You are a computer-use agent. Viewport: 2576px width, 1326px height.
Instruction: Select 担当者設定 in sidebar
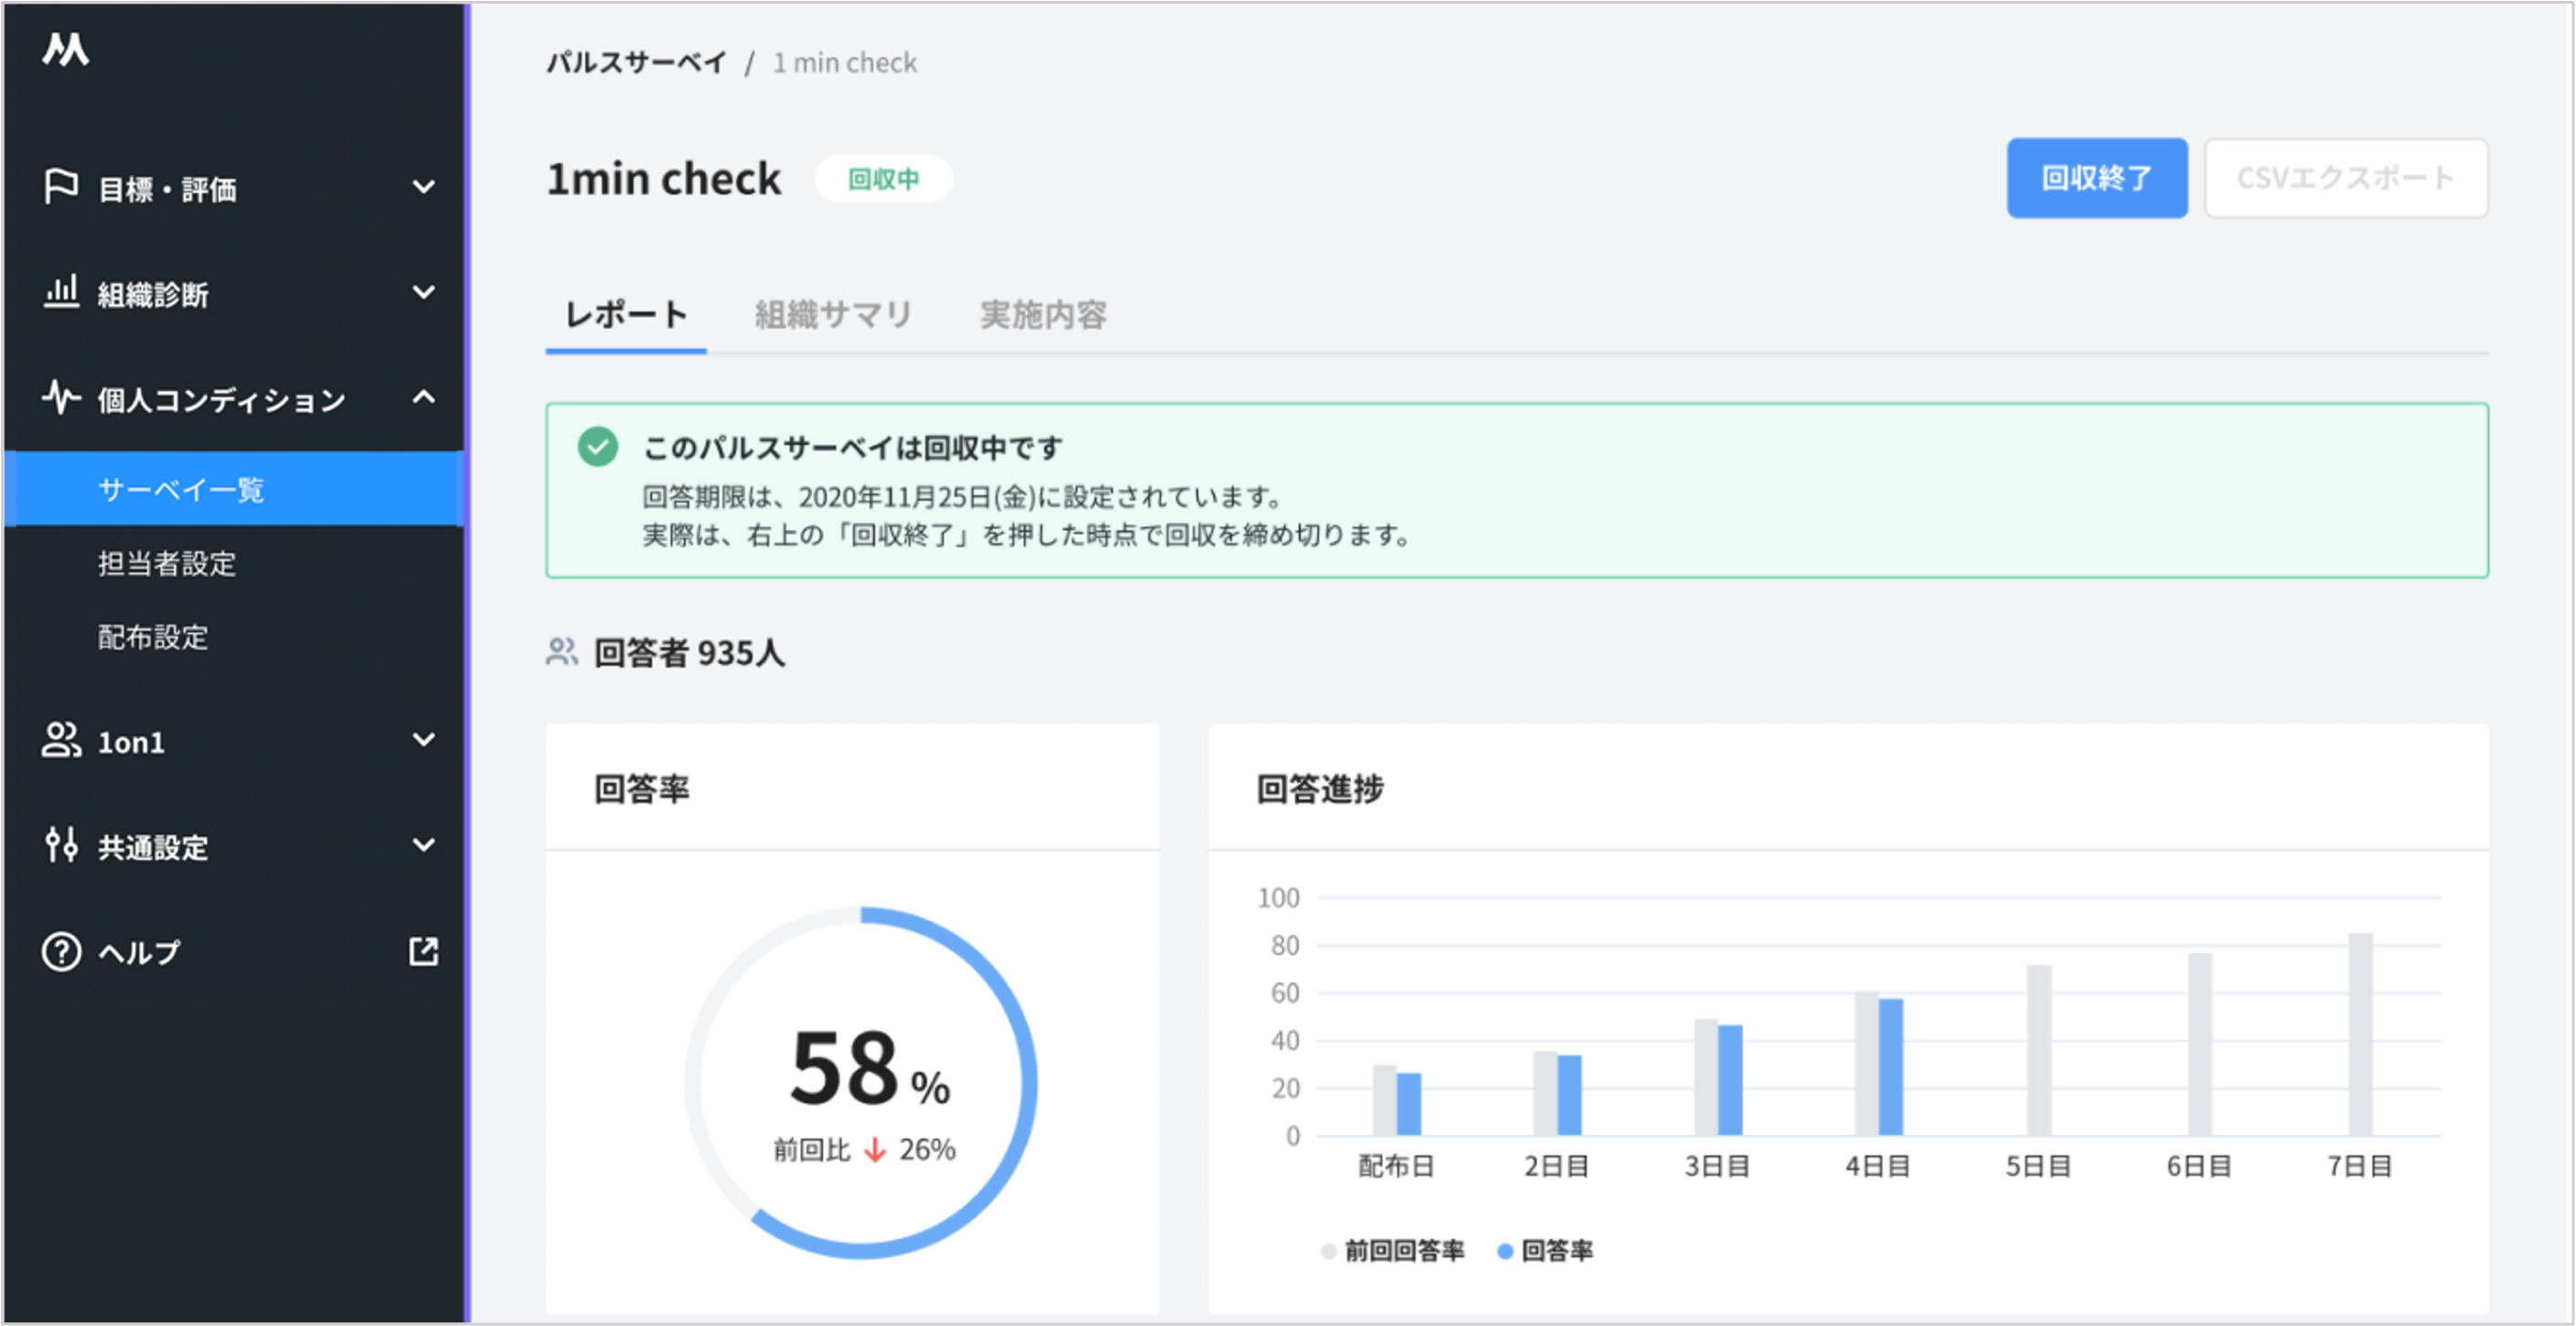[167, 563]
